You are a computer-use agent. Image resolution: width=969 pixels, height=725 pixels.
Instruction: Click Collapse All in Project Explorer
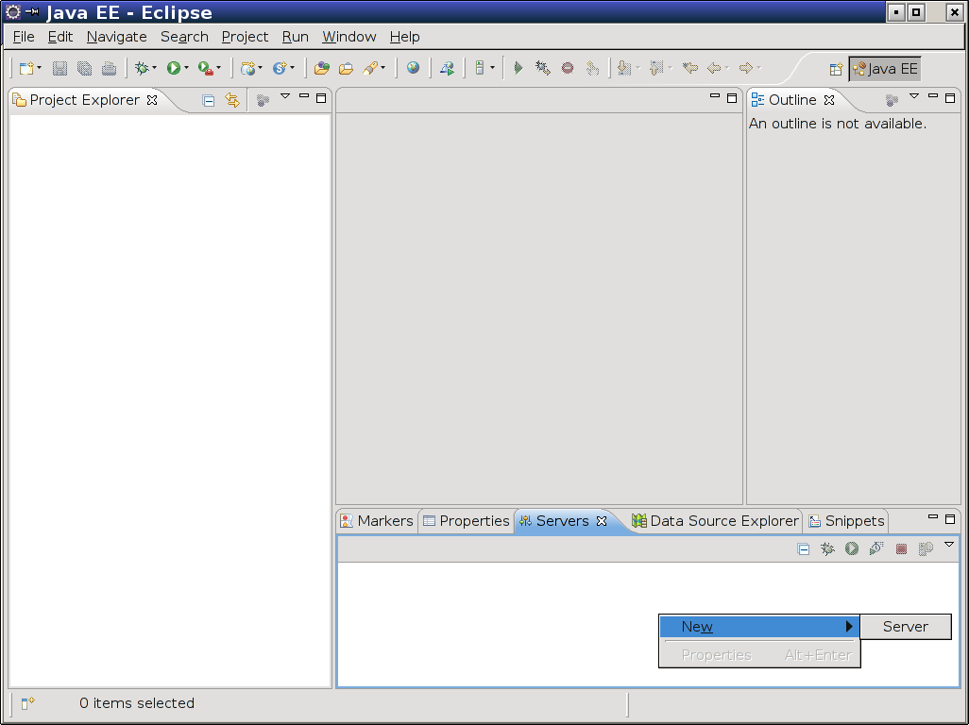[x=209, y=100]
